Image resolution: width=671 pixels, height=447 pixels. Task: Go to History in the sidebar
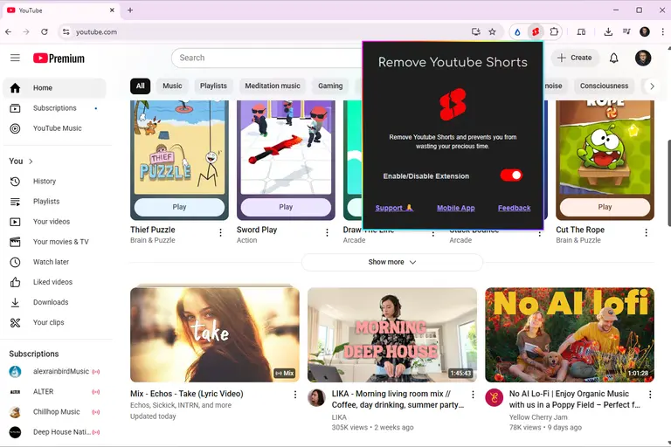(x=45, y=182)
